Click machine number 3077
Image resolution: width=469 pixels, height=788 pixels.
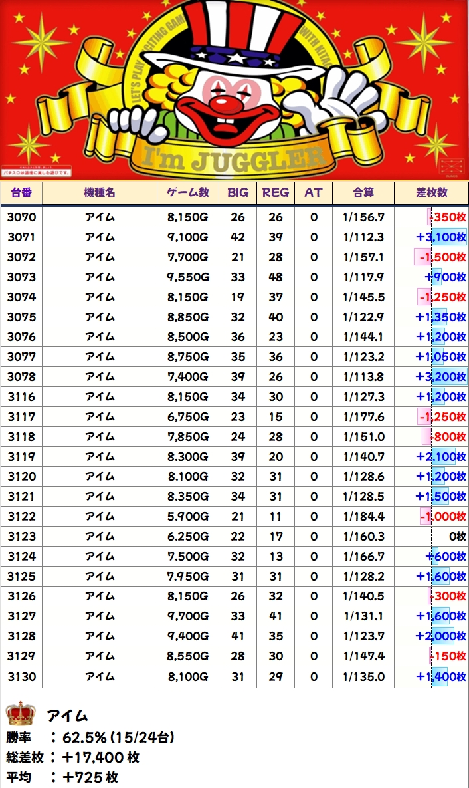point(22,357)
